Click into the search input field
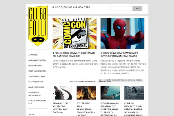Viewport: 174px width, 116px height. tap(121, 8)
